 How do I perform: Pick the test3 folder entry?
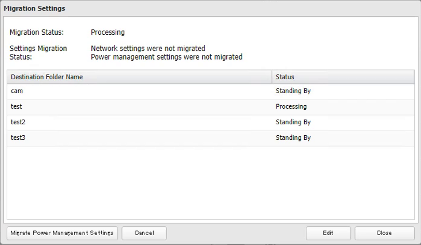click(18, 138)
